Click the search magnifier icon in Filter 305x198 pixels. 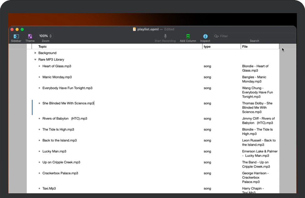coord(216,36)
